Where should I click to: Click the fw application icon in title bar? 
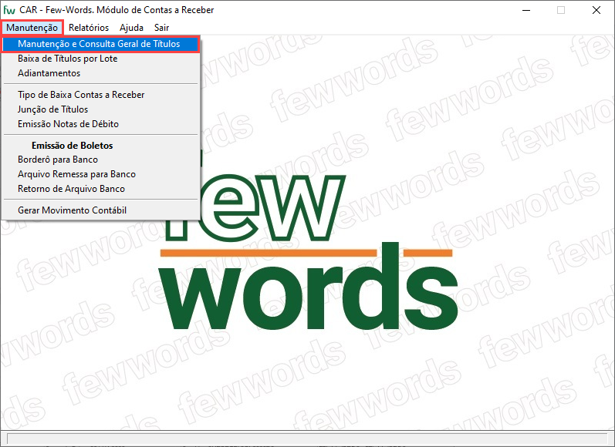[9, 10]
